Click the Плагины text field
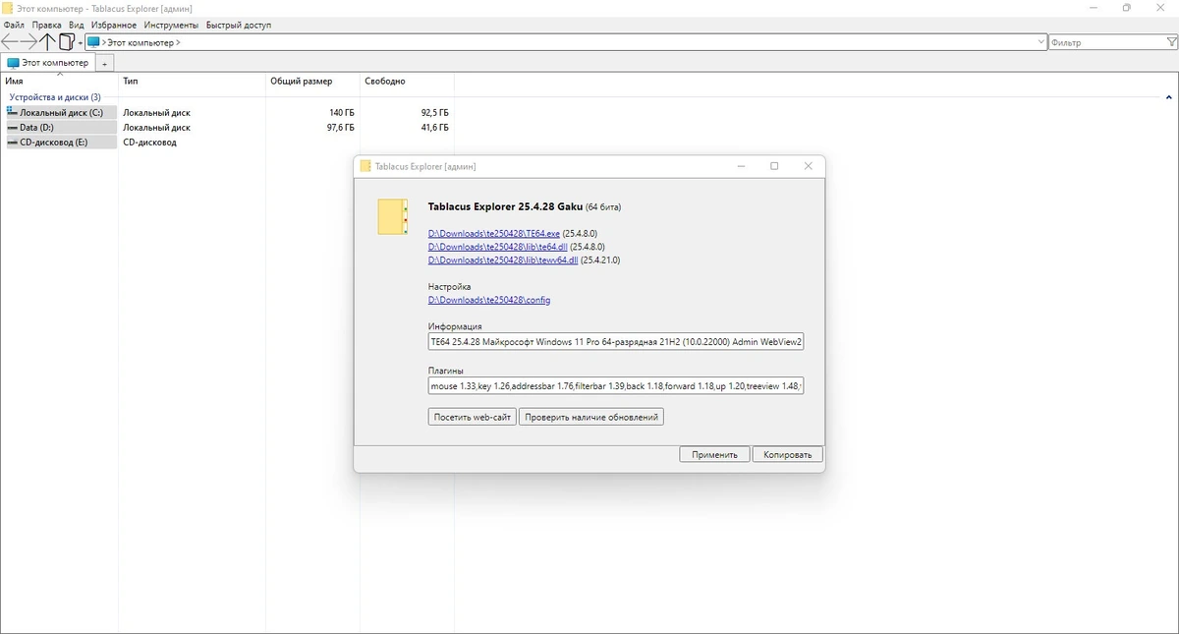The image size is (1179, 634). point(616,386)
